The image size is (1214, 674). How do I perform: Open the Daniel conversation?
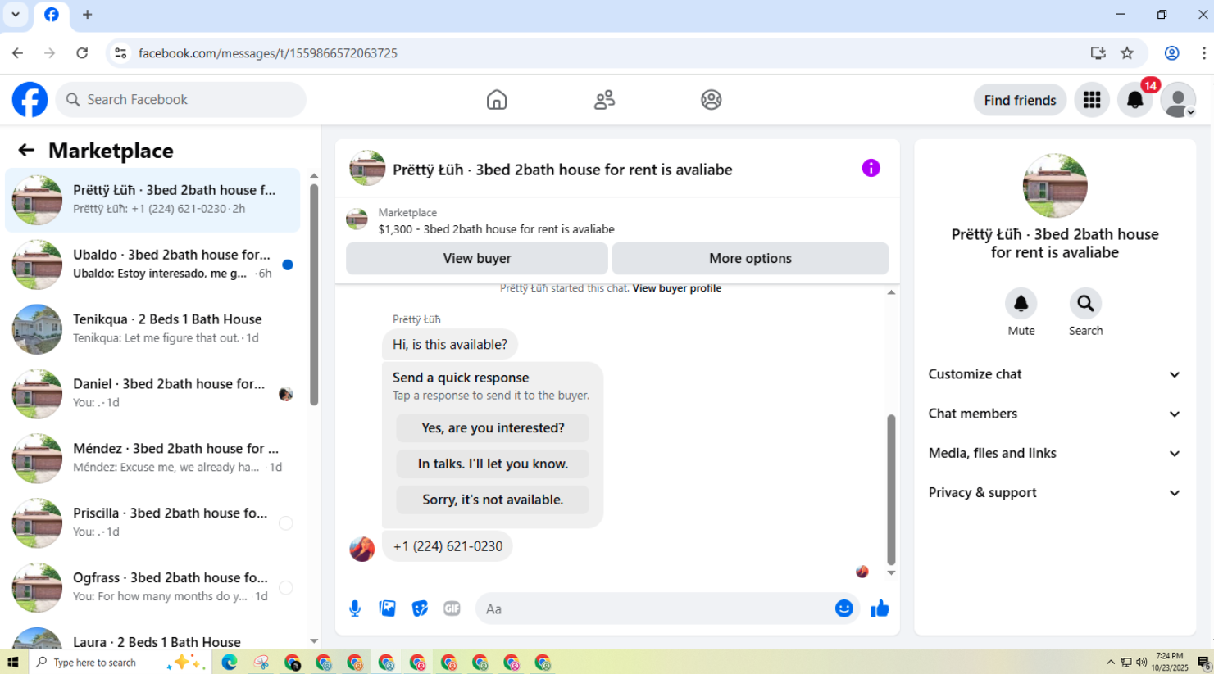152,394
